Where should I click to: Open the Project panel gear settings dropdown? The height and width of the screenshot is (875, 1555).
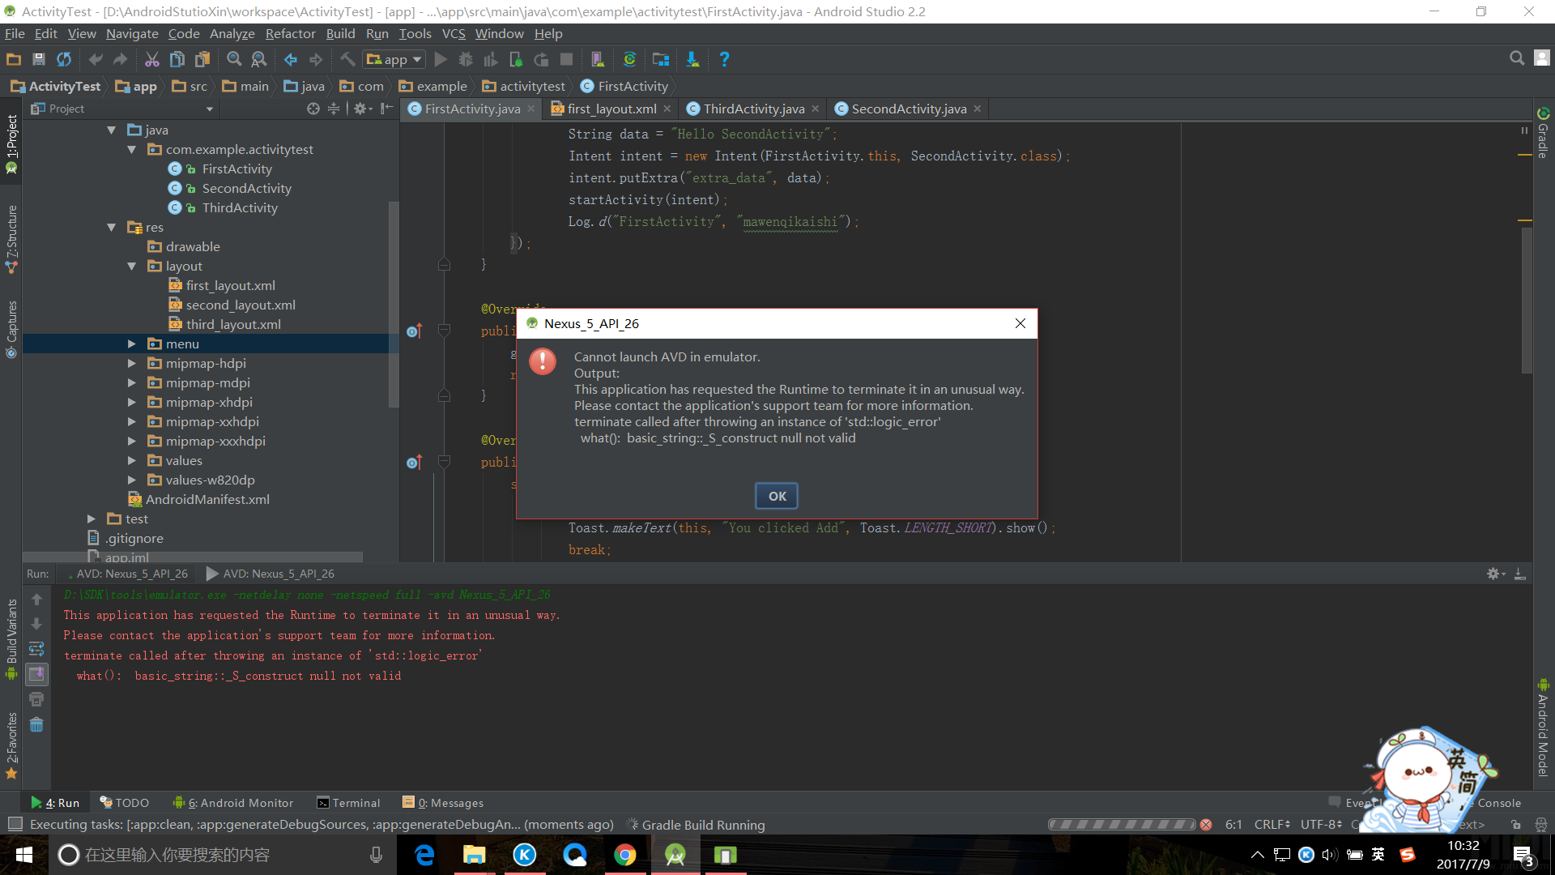pyautogui.click(x=362, y=109)
